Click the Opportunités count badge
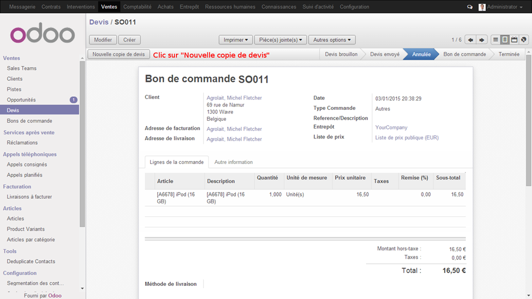Image resolution: width=532 pixels, height=299 pixels. (73, 100)
